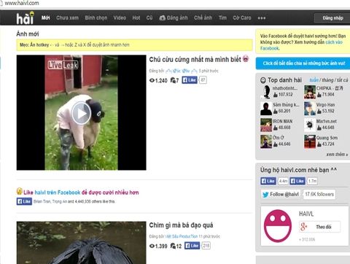Open nhathotinht... user avatar

(266, 92)
